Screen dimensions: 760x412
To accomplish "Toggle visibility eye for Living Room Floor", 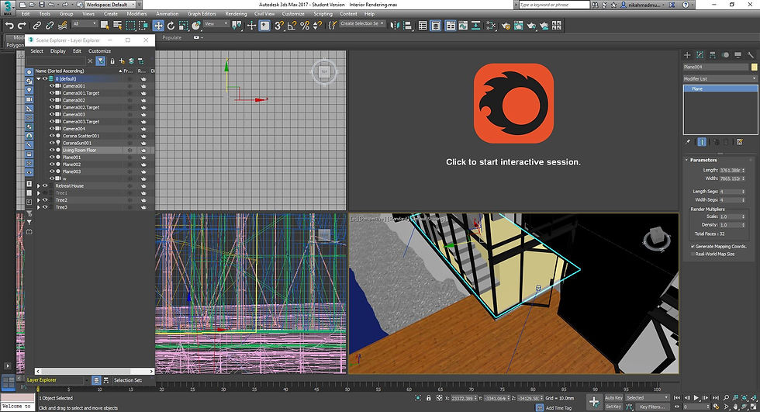I will click(52, 151).
